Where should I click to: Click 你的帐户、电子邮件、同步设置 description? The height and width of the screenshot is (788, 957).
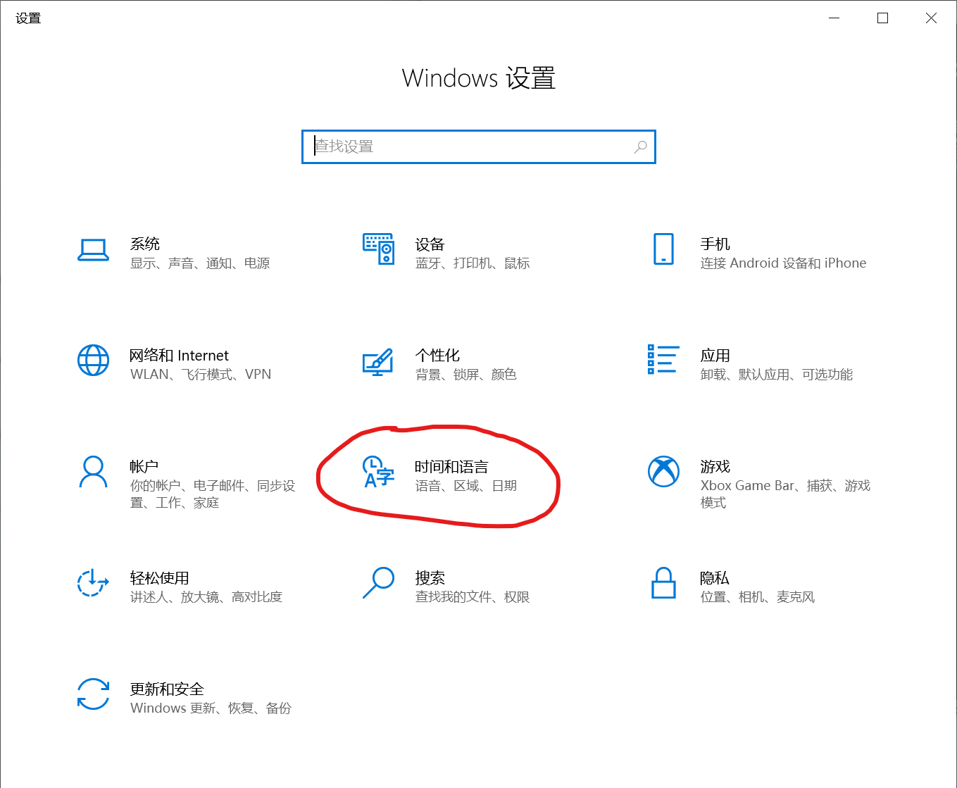pyautogui.click(x=213, y=494)
